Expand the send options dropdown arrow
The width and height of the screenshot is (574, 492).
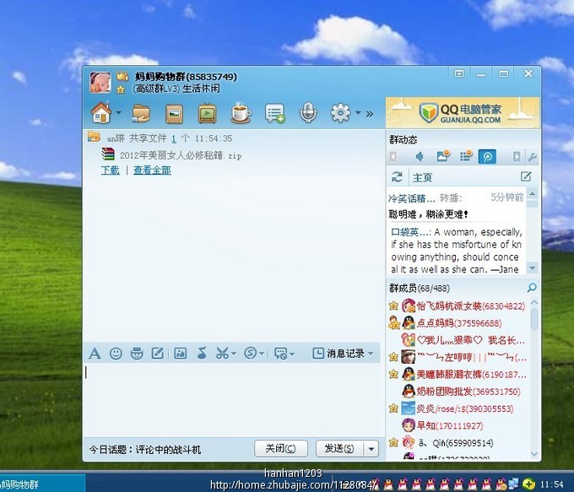coord(371,448)
